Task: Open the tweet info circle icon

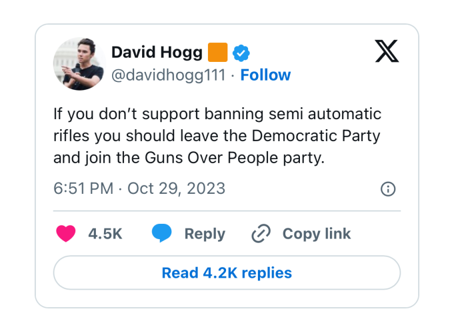Action: (x=388, y=189)
